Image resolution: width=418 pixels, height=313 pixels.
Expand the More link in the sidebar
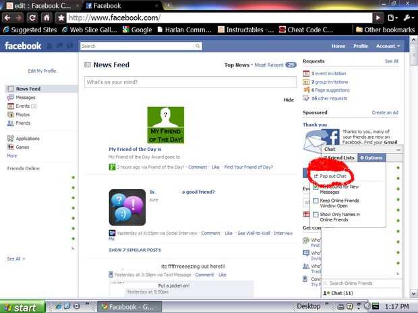(x=11, y=155)
